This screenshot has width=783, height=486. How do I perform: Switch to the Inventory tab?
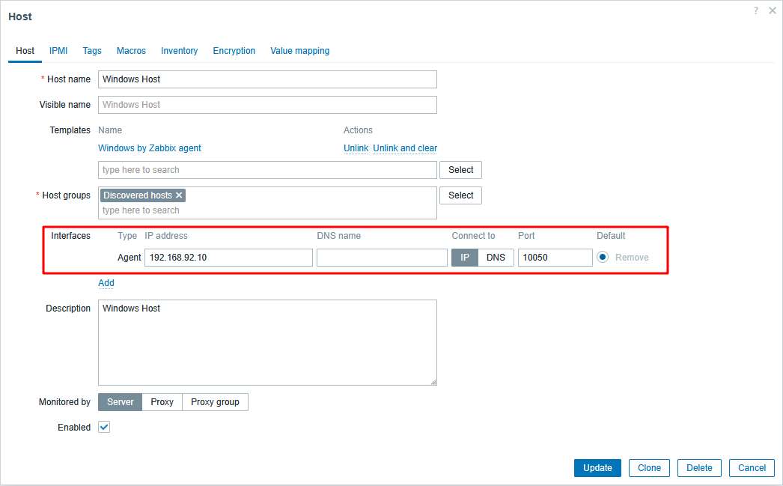click(x=179, y=51)
